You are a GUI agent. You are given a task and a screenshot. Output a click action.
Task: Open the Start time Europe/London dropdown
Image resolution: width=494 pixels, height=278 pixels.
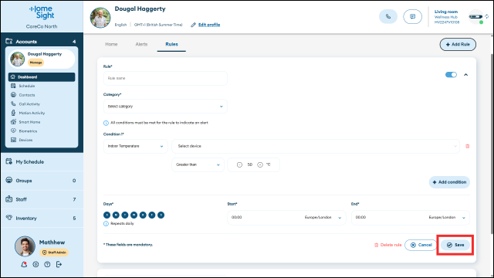click(x=323, y=218)
